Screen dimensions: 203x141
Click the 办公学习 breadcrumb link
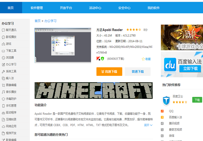coord(51,21)
